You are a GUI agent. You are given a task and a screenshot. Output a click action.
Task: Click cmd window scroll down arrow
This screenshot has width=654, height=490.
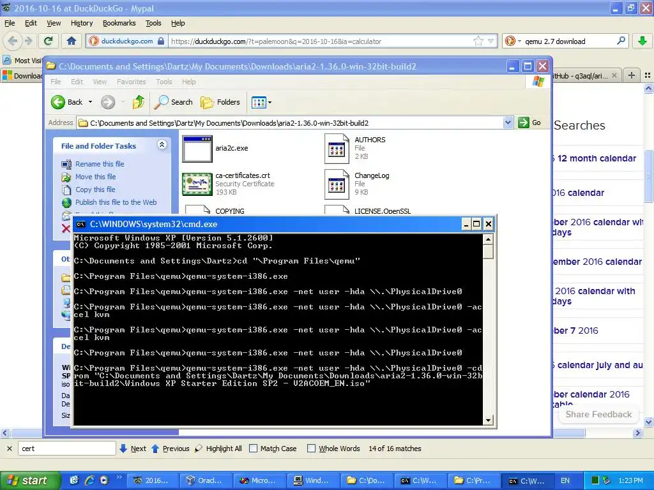pyautogui.click(x=488, y=420)
